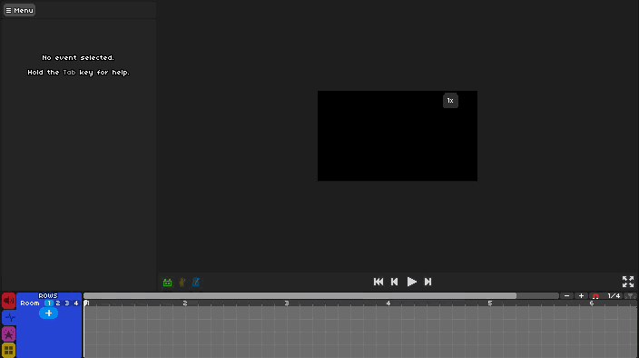Click the black level preview window
This screenshot has width=639, height=358.
(398, 135)
